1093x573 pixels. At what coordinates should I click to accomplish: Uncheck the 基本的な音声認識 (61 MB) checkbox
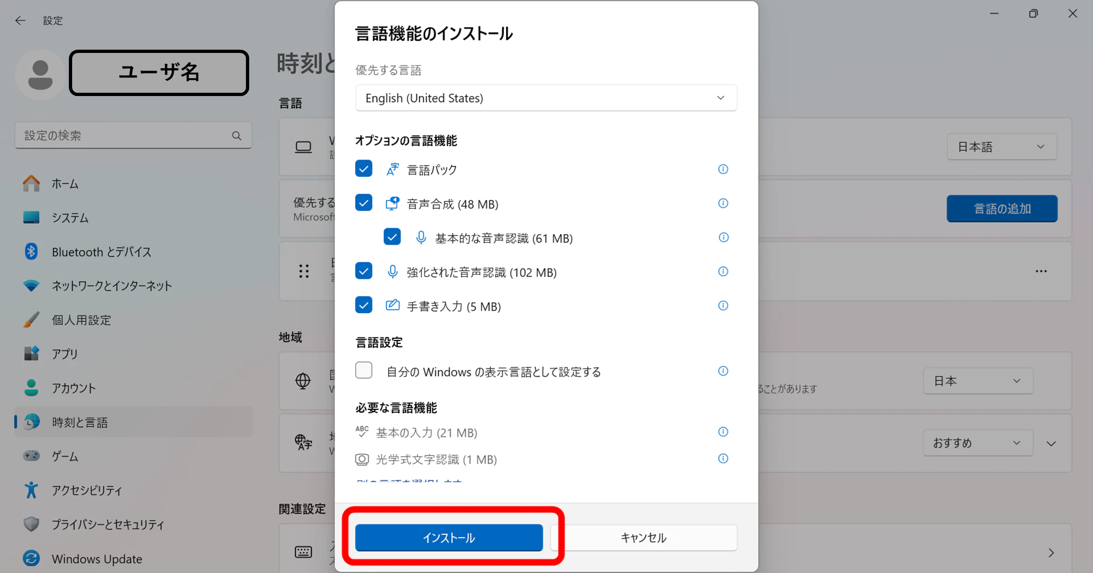[392, 237]
